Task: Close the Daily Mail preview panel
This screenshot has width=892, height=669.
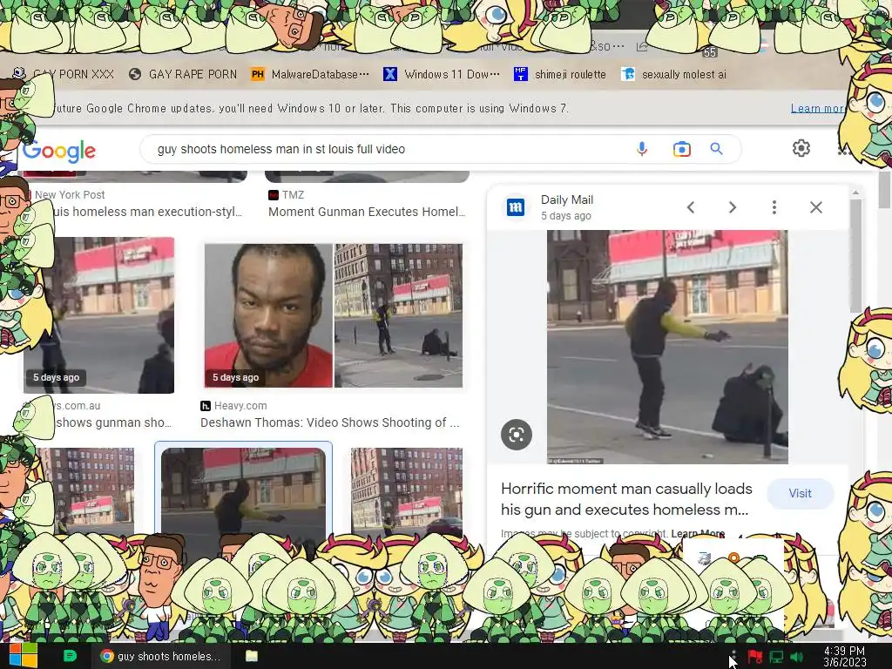Action: (x=815, y=207)
